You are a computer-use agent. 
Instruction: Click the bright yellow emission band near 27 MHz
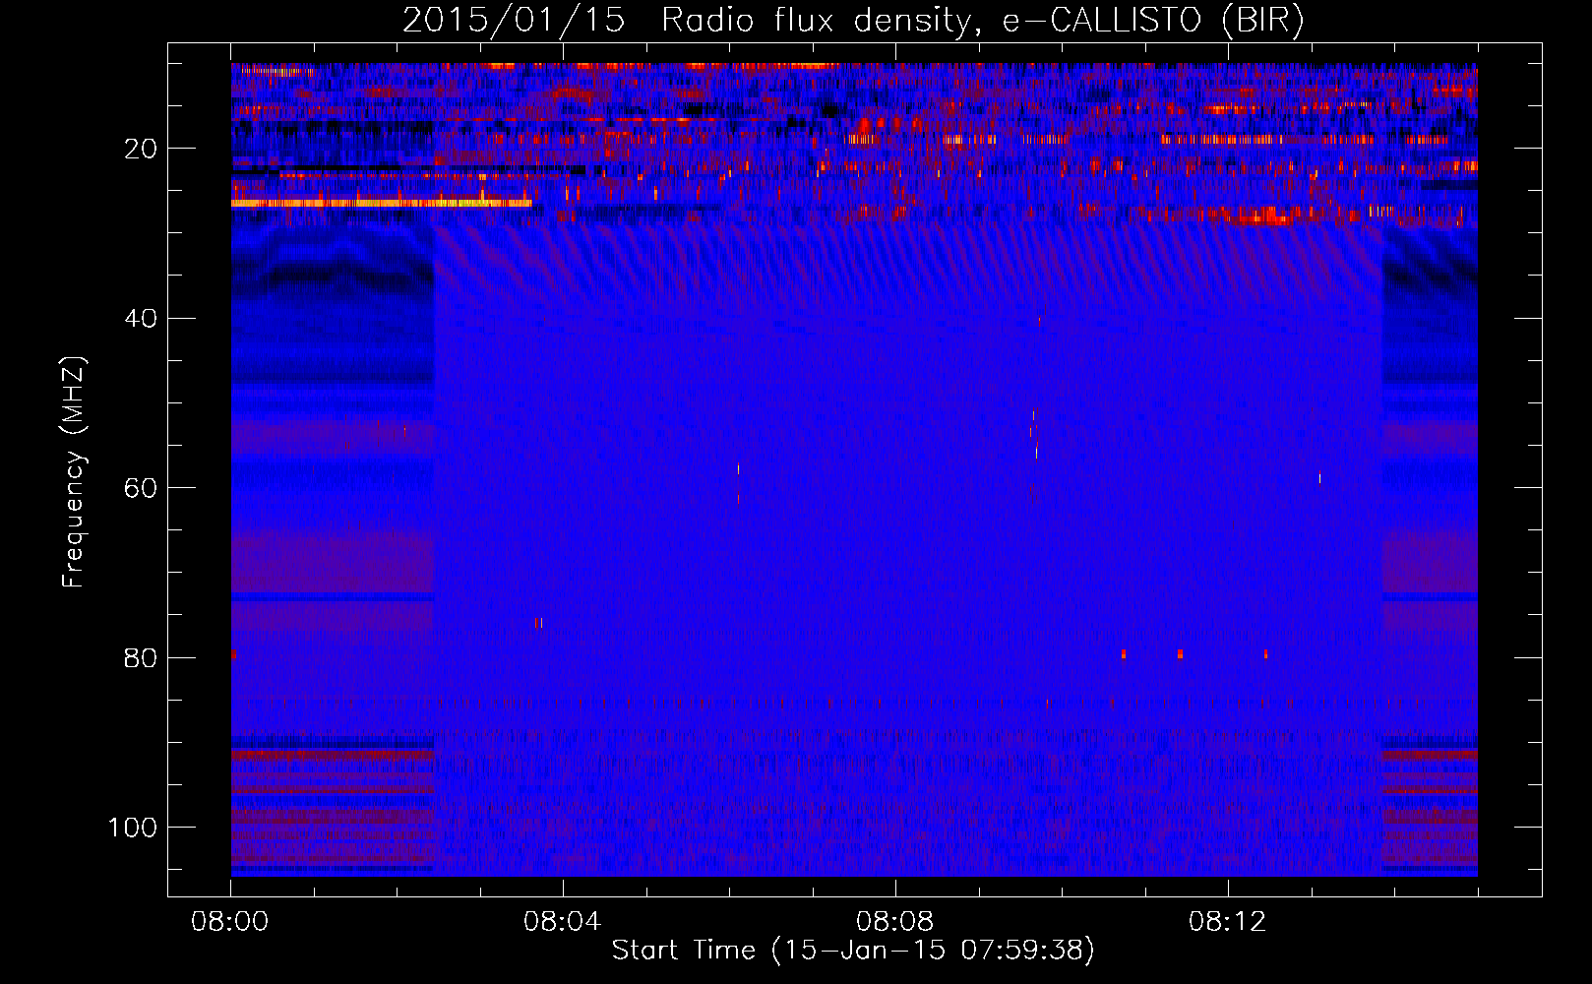click(382, 203)
